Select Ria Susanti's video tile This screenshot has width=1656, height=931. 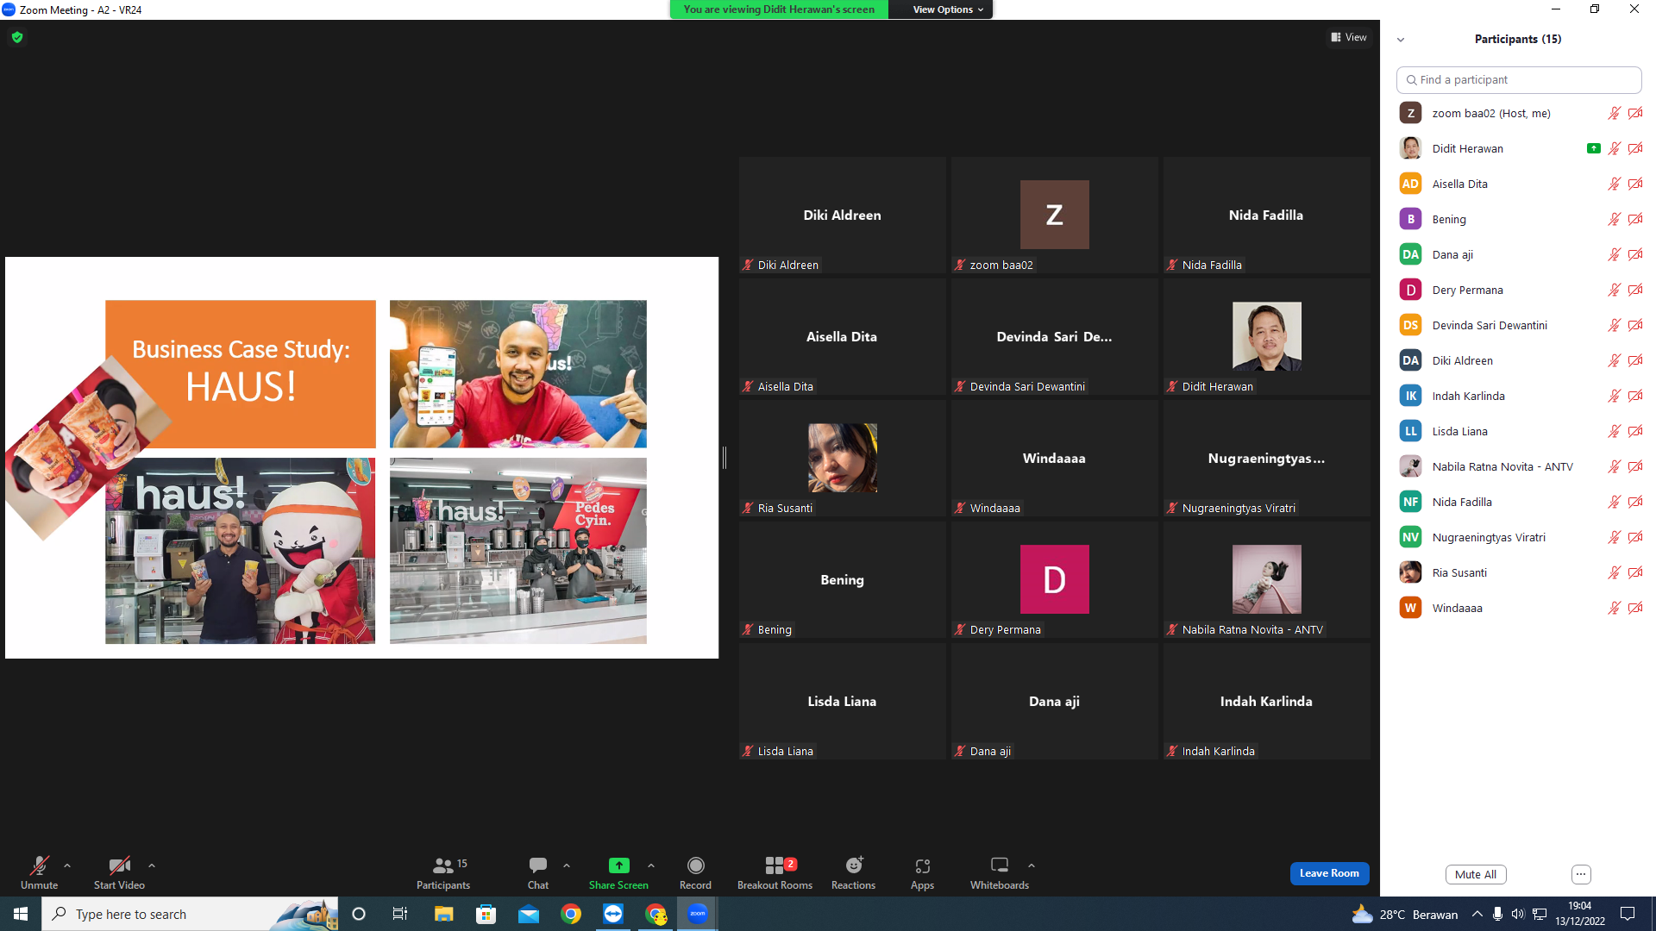(x=842, y=458)
